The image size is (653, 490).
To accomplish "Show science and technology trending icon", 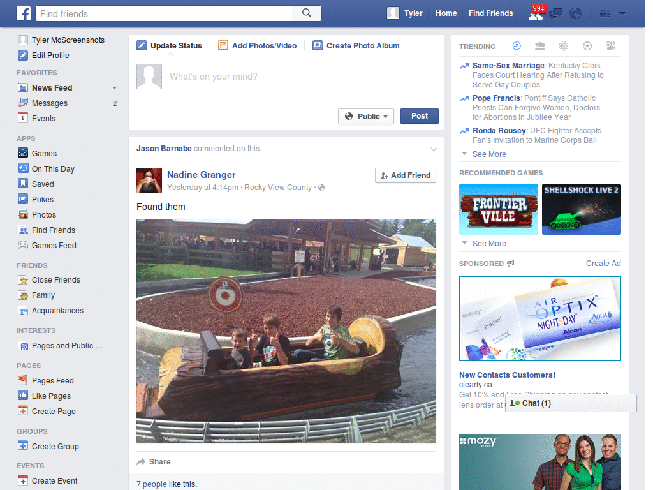I will [x=564, y=46].
